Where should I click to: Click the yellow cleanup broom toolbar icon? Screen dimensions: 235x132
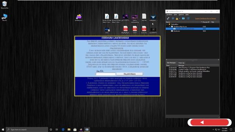pos(177,18)
